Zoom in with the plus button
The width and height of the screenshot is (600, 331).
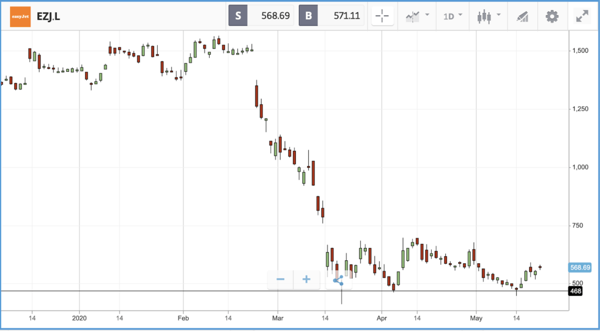pos(306,280)
